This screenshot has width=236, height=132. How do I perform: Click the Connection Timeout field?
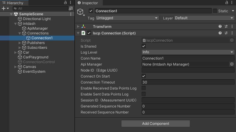pos(188,82)
